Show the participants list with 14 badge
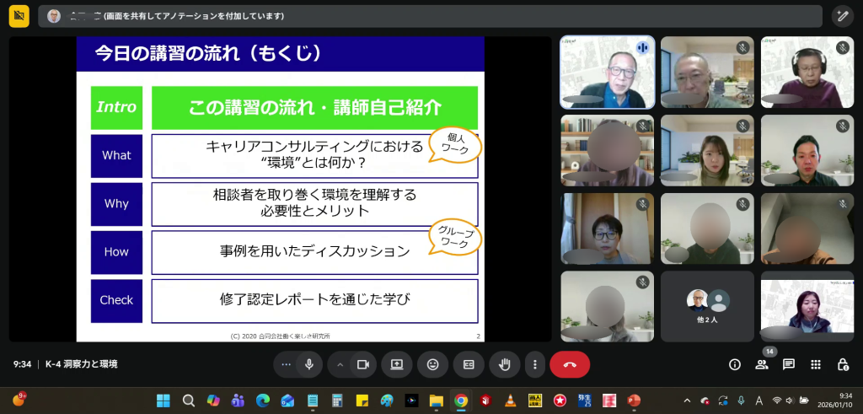 [x=762, y=364]
